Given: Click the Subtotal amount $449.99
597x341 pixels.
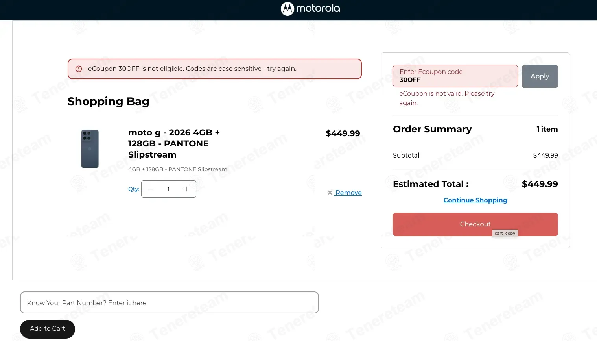Looking at the screenshot, I should click(545, 155).
